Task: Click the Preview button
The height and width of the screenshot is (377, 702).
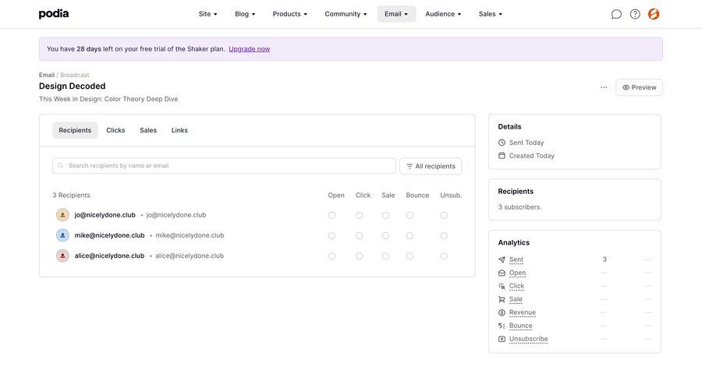Action: click(640, 87)
